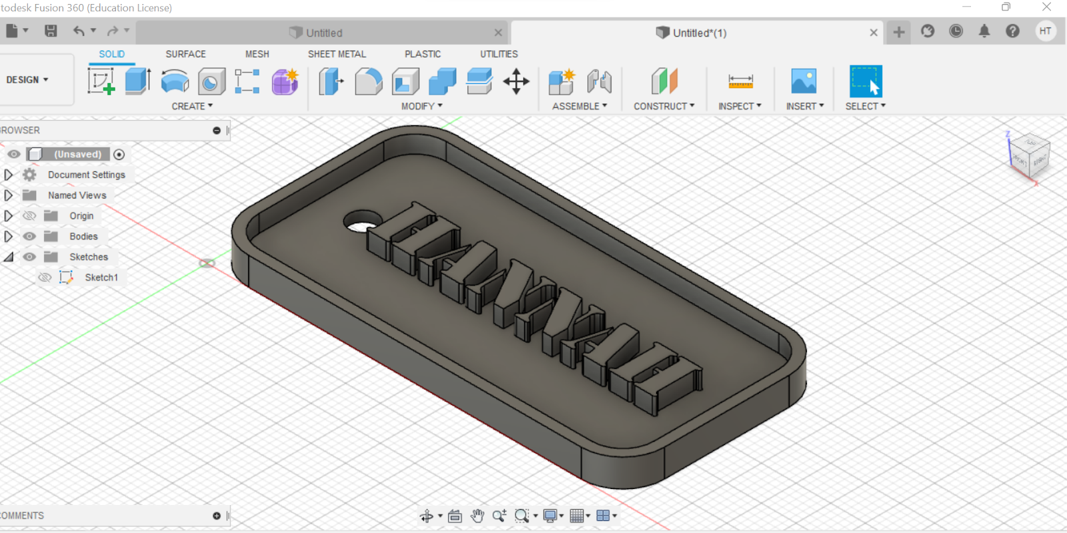Switch to the SURFACE tab
Image resolution: width=1067 pixels, height=533 pixels.
coord(185,54)
